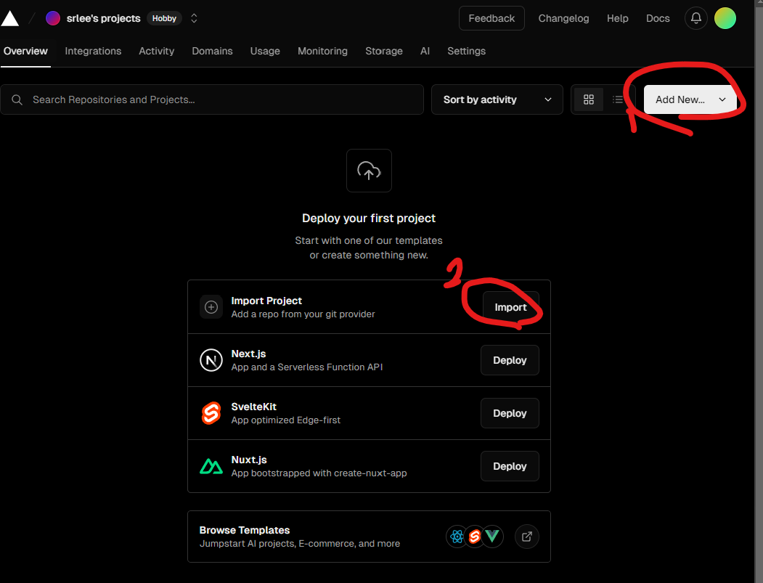Click the Next.js logo icon

(211, 360)
